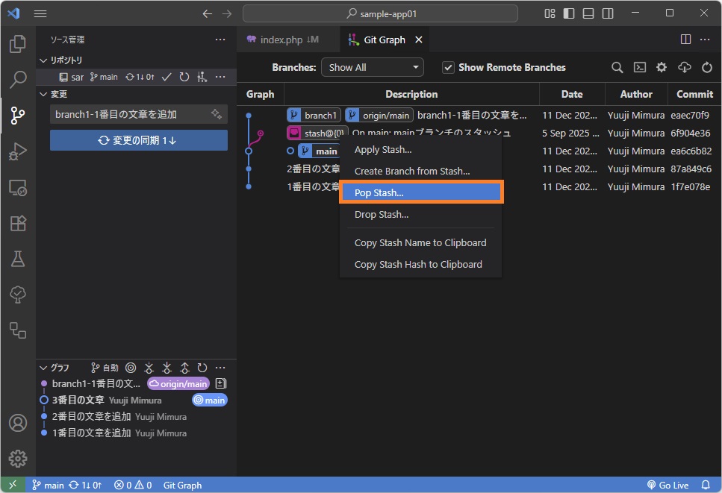Viewport: 722px width, 493px height.
Task: Open the Run and Debug view
Action: pyautogui.click(x=18, y=151)
